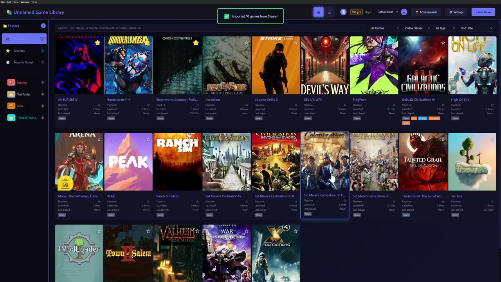Open the All Tags filter dropdown
501x282 pixels.
click(x=445, y=28)
